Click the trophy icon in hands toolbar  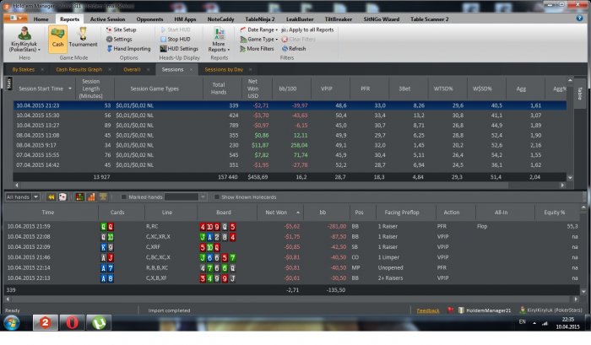coord(102,197)
